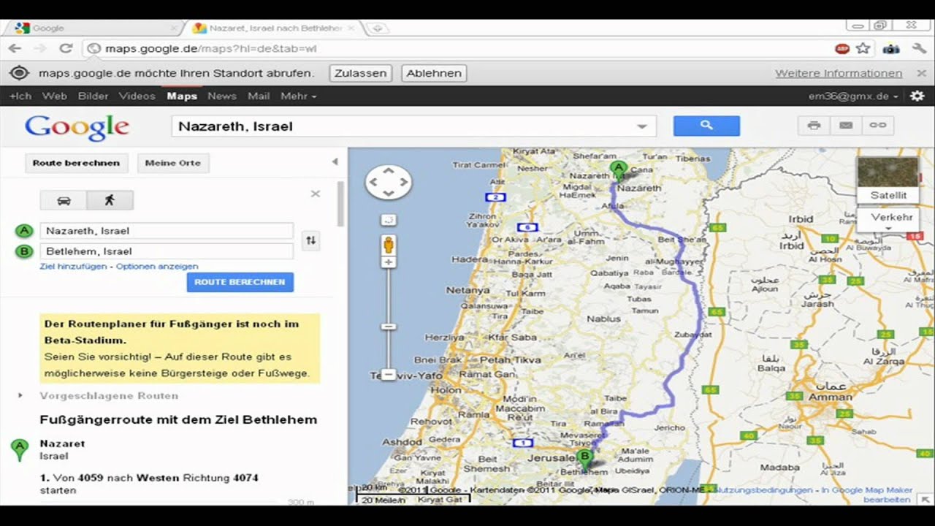Open News in the Google bar
Viewport: 935px width, 526px height.
[x=222, y=96]
